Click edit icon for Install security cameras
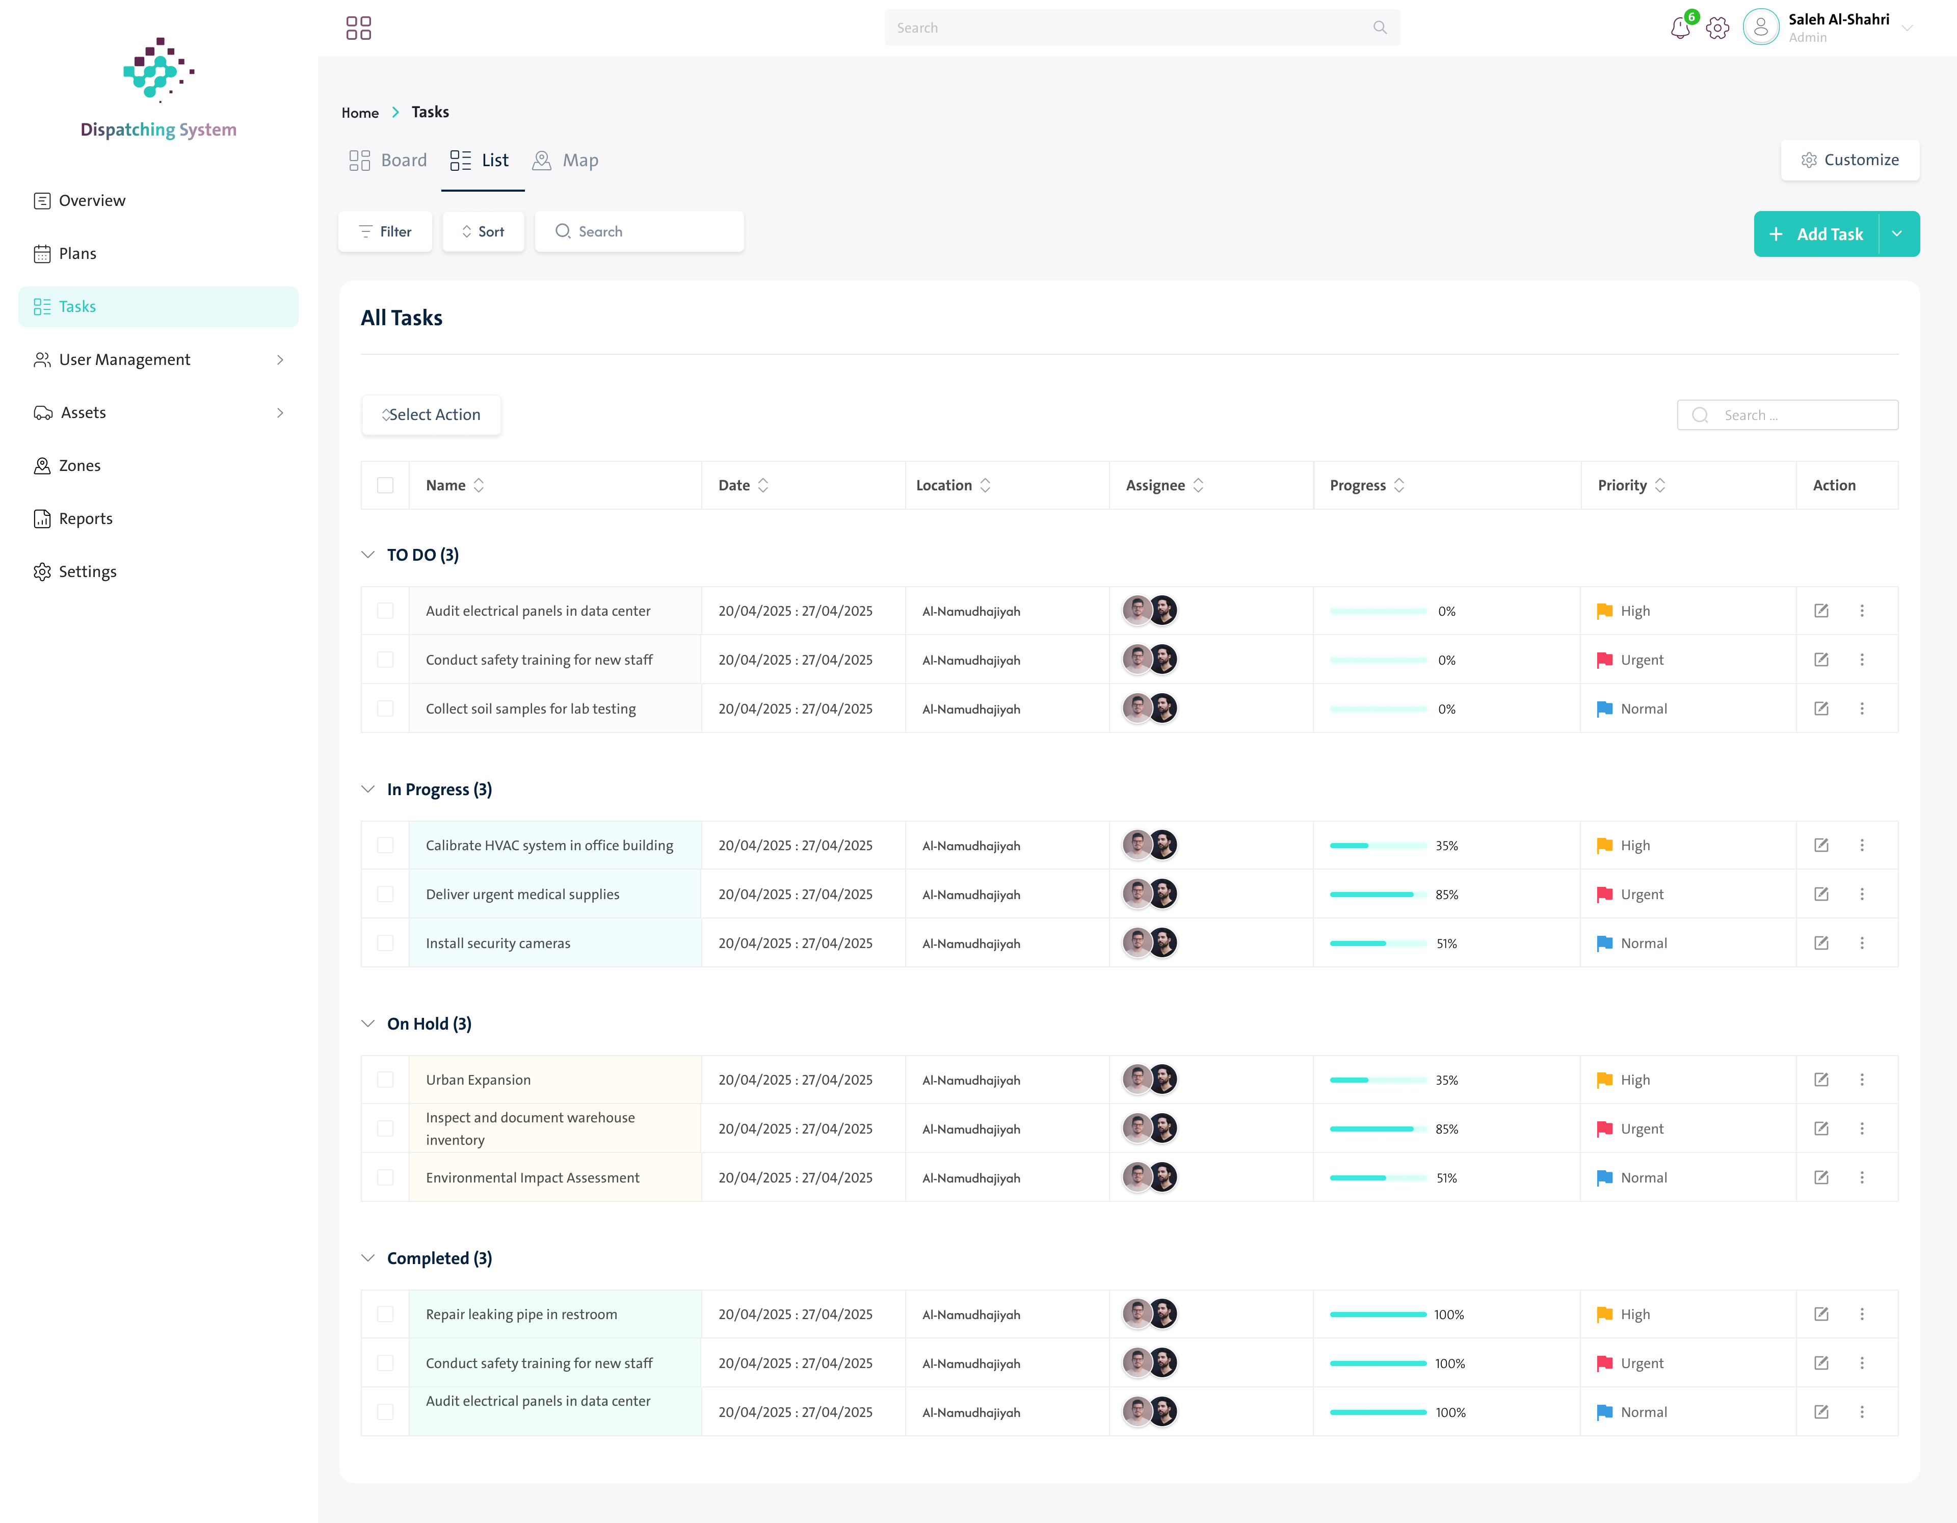The image size is (1957, 1523). (x=1822, y=943)
